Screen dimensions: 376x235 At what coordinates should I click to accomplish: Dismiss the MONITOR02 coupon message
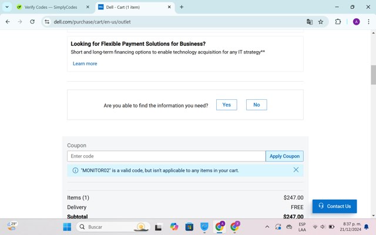point(296,170)
